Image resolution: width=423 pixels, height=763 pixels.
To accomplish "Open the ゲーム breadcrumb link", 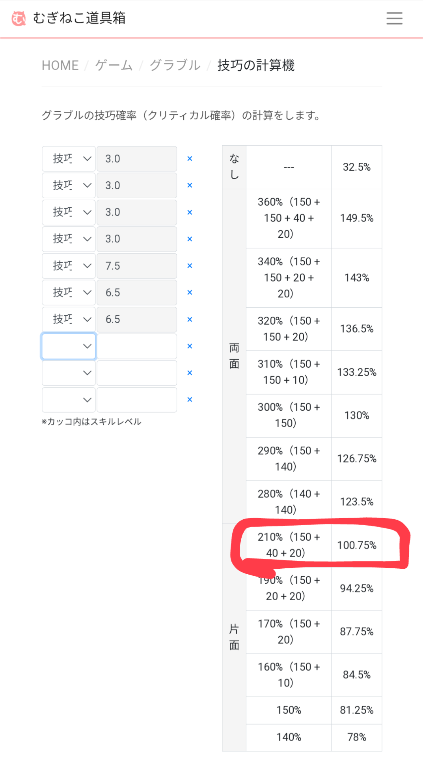I will tap(114, 65).
